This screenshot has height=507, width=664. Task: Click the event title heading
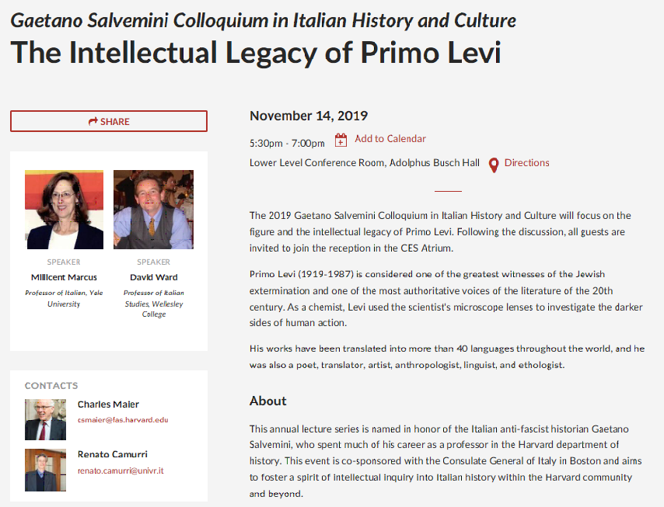coord(256,53)
